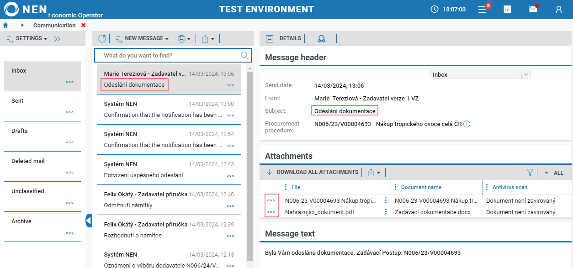Refresh the message list
The width and height of the screenshot is (573, 268).
102,39
